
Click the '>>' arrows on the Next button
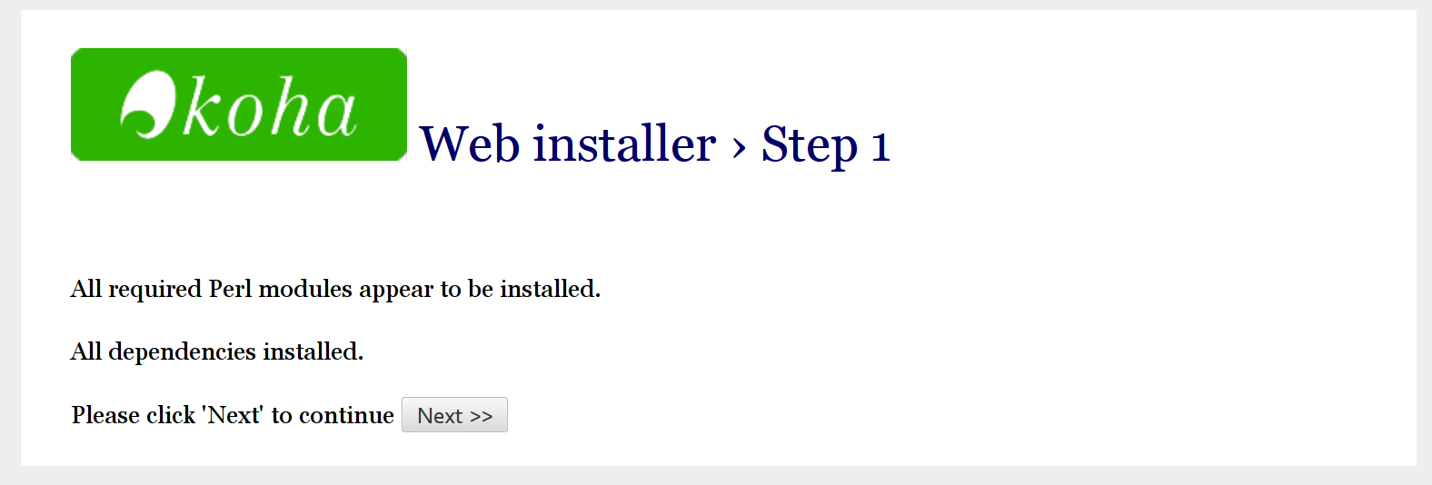(482, 416)
